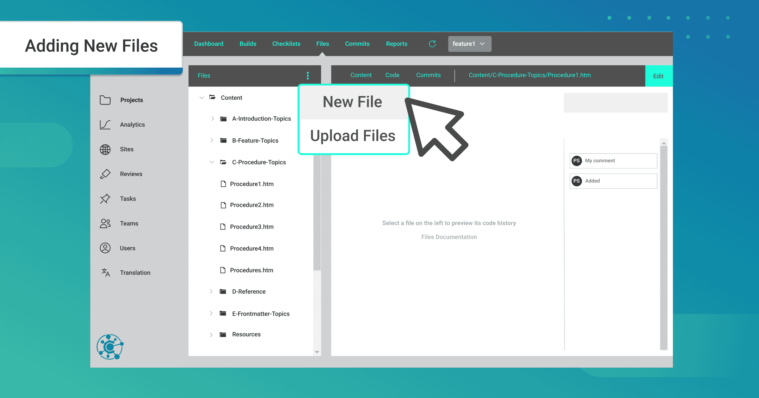The width and height of the screenshot is (759, 398).
Task: Open the Files panel options menu
Action: tap(307, 75)
